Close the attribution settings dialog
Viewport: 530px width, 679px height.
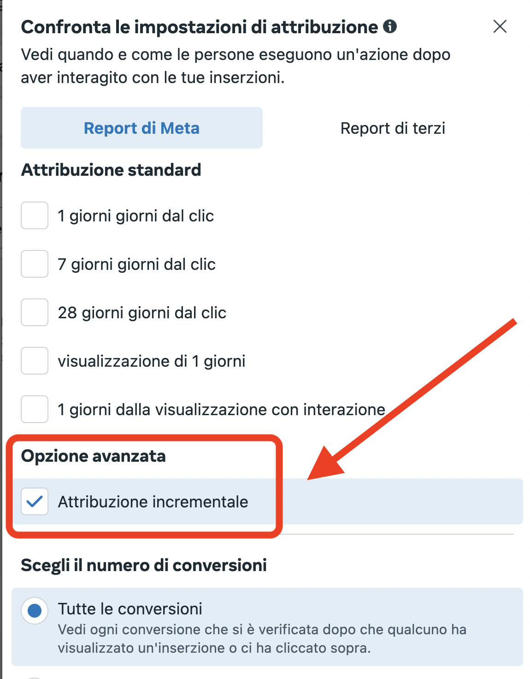coord(500,27)
